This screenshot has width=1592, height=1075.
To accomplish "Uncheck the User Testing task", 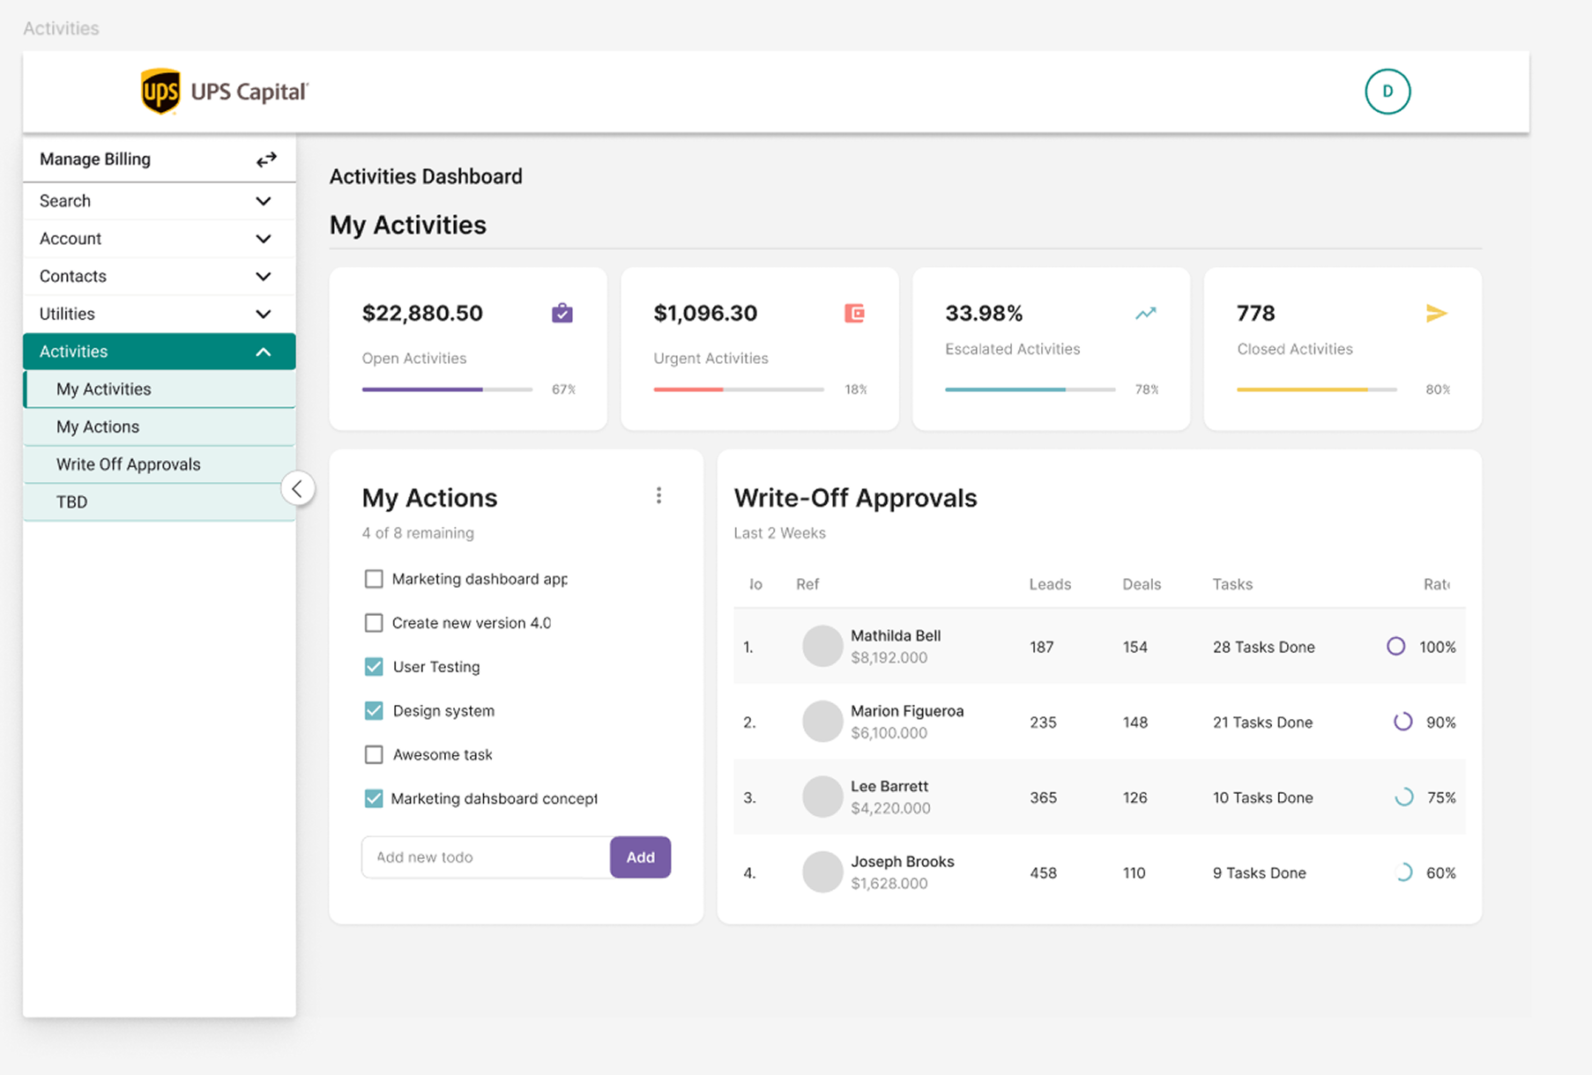I will click(374, 667).
